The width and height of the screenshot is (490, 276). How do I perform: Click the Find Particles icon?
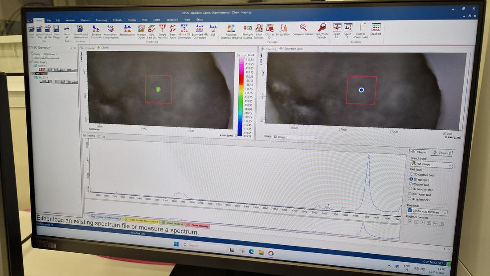point(259,30)
